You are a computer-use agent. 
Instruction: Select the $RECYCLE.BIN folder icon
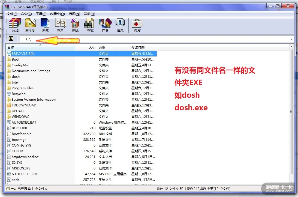[9, 54]
